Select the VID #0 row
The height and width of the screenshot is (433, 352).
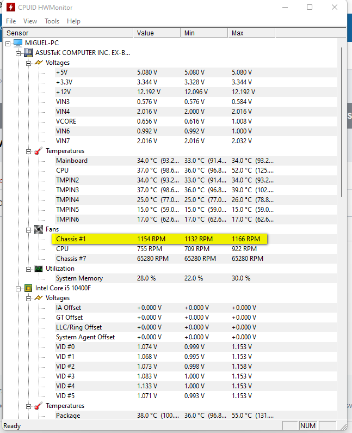[196, 347]
